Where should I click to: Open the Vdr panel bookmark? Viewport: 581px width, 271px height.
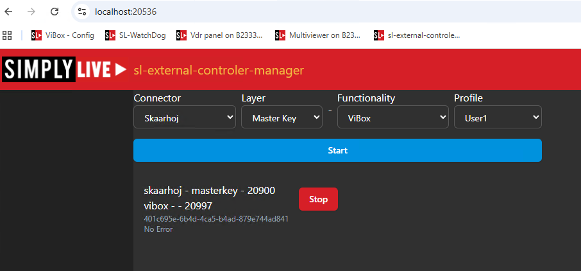(x=220, y=35)
